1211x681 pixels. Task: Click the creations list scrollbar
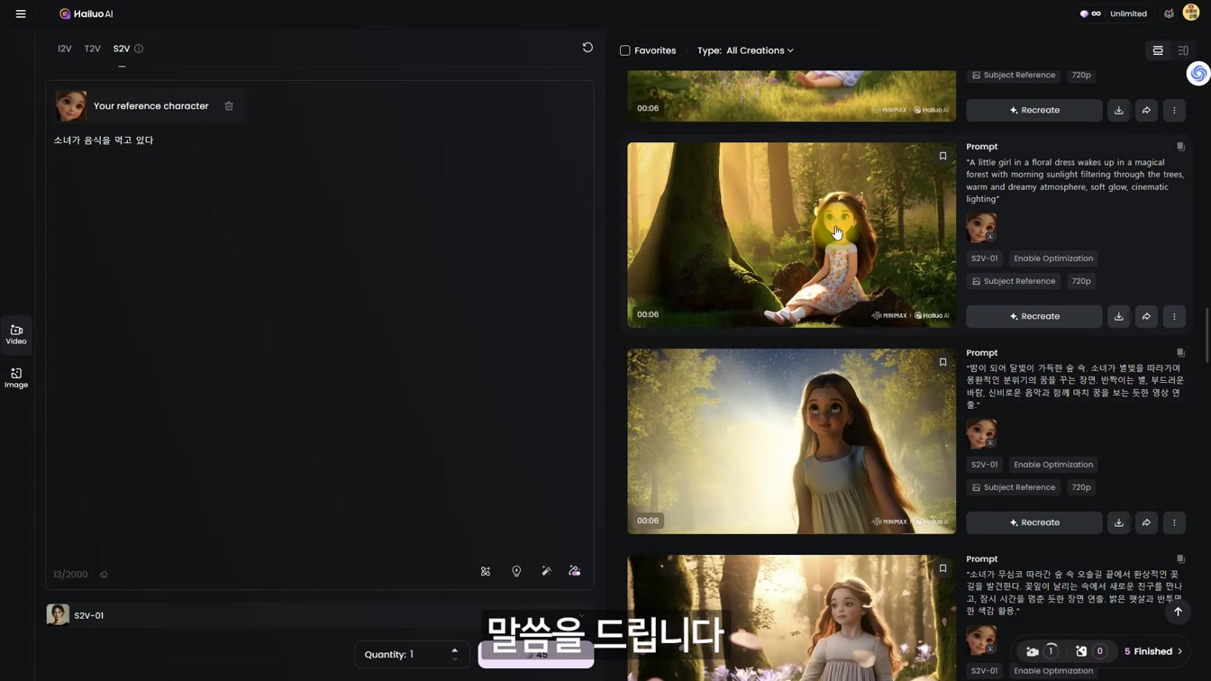coord(1206,335)
